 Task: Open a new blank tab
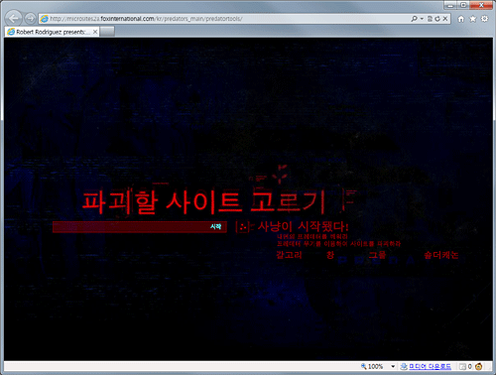tap(107, 32)
